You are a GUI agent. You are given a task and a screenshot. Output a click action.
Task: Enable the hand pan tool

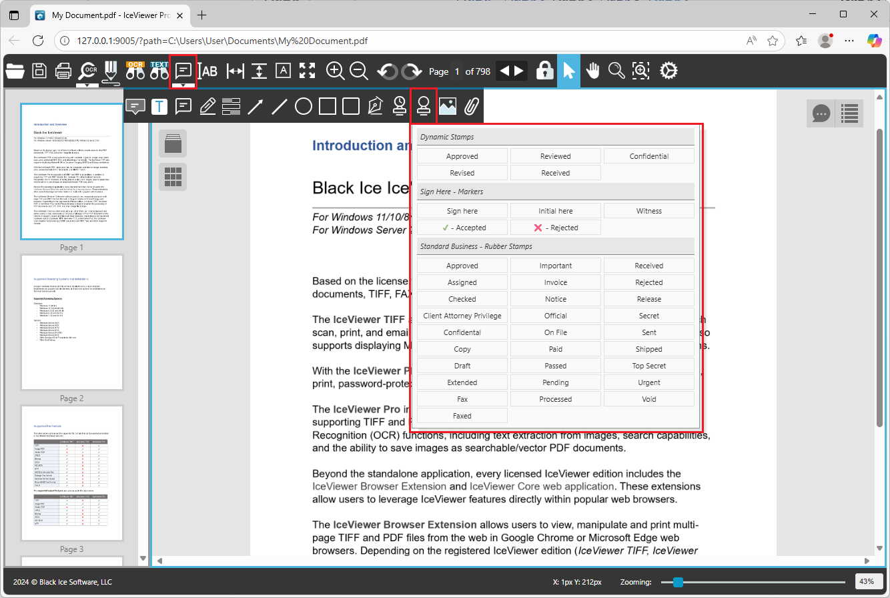pyautogui.click(x=592, y=71)
